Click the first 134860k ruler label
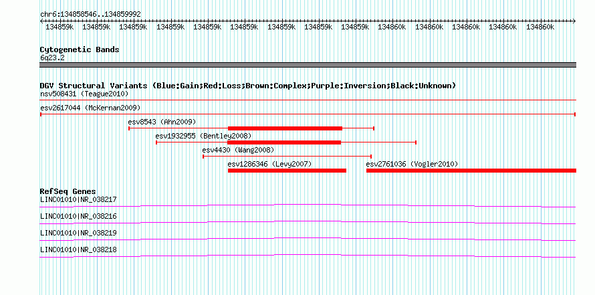The height and width of the screenshot is (295, 595). point(392,27)
